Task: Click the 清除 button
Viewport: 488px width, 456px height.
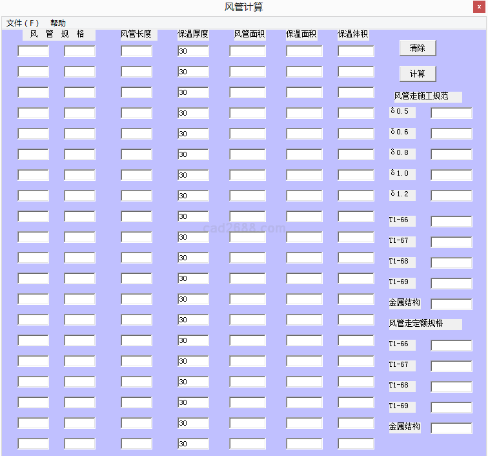Action: 417,48
